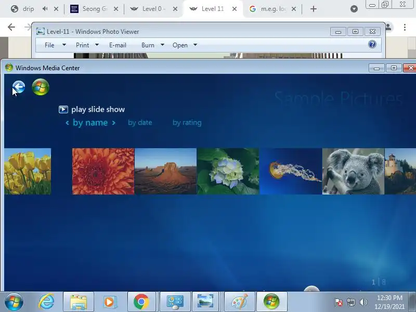Open the lighthouse thumbnail

(400, 172)
